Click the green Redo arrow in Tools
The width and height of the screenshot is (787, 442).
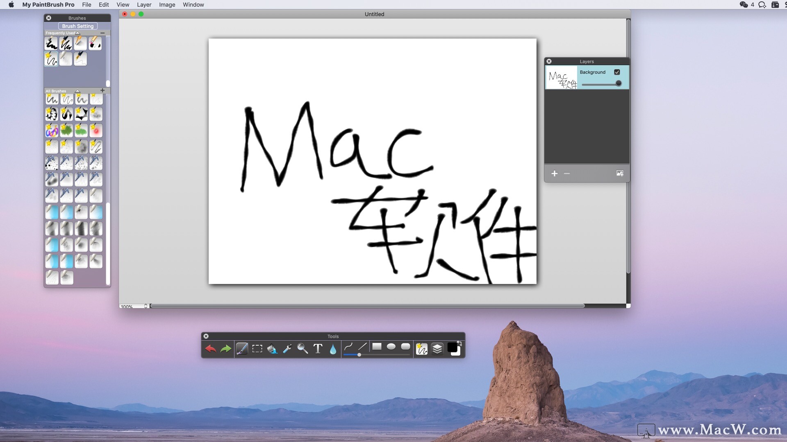225,349
